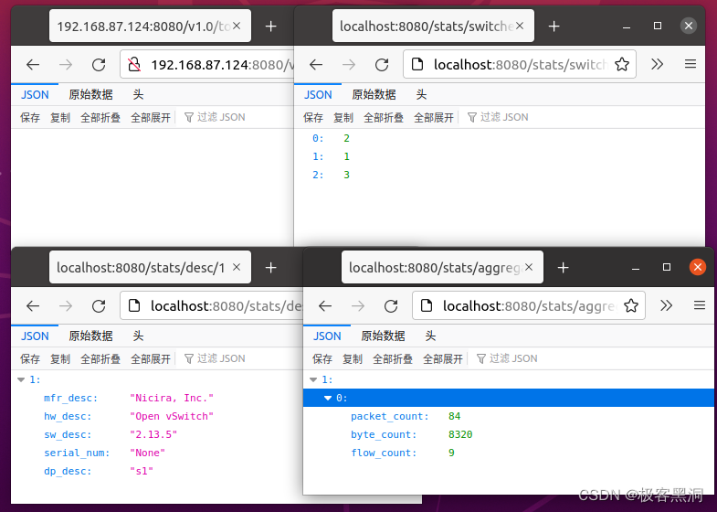Select the byte_count value 8320

[460, 434]
